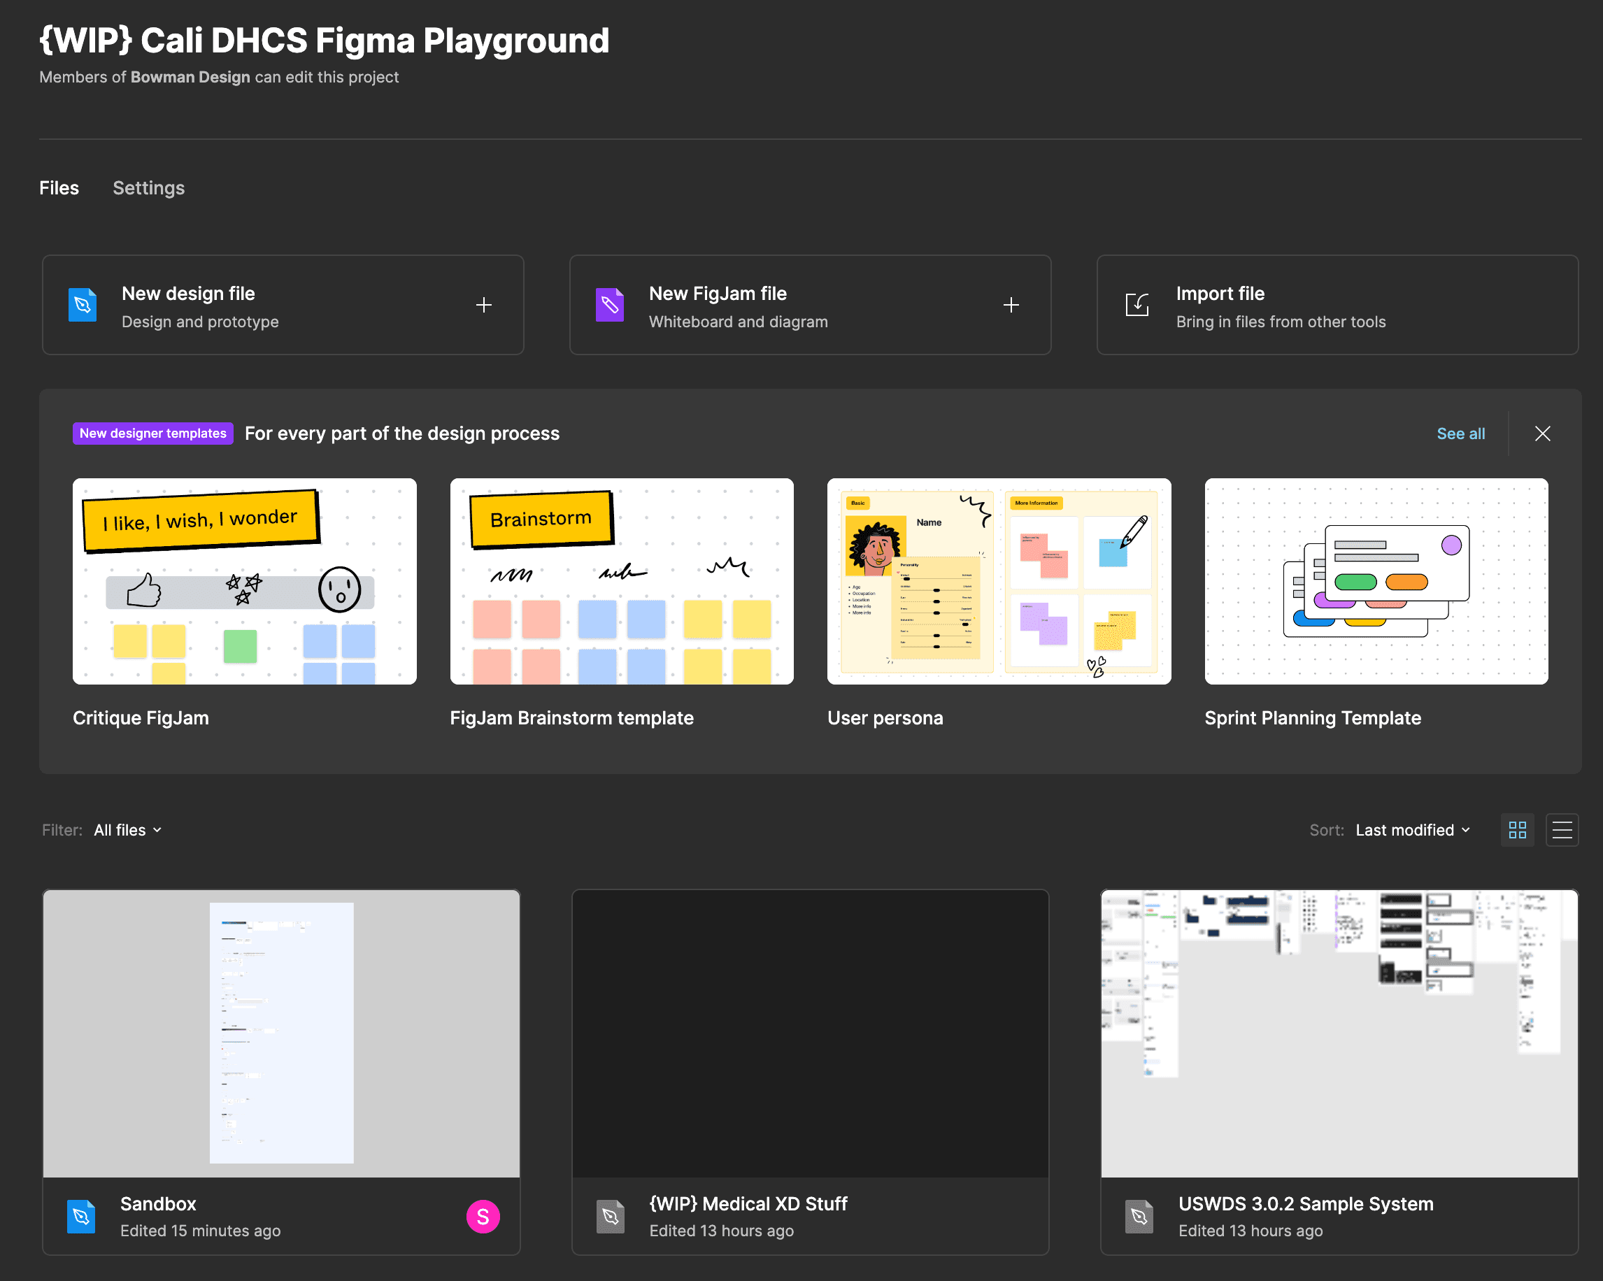The height and width of the screenshot is (1281, 1603).
Task: Switch to the Settings tab
Action: coord(149,188)
